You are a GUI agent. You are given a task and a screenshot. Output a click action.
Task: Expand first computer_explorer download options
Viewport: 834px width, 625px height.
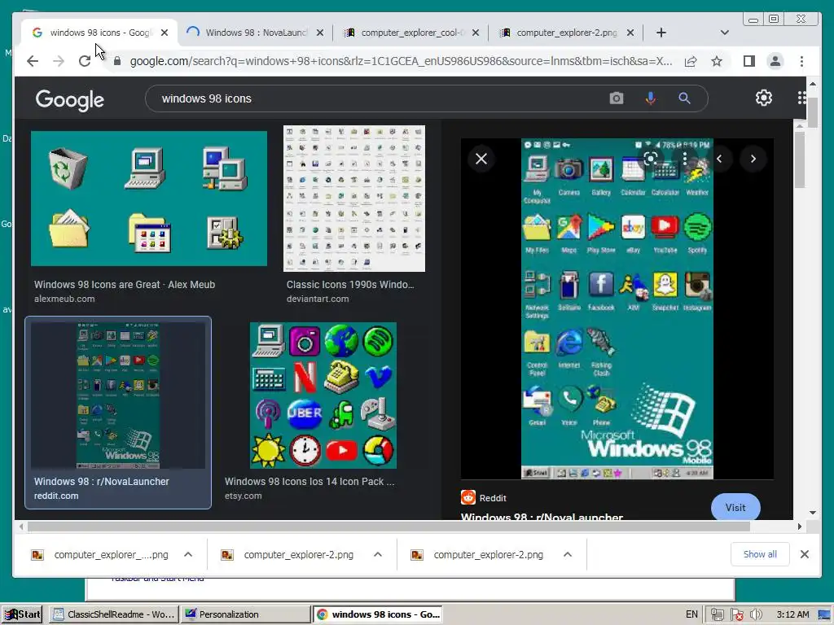188,554
